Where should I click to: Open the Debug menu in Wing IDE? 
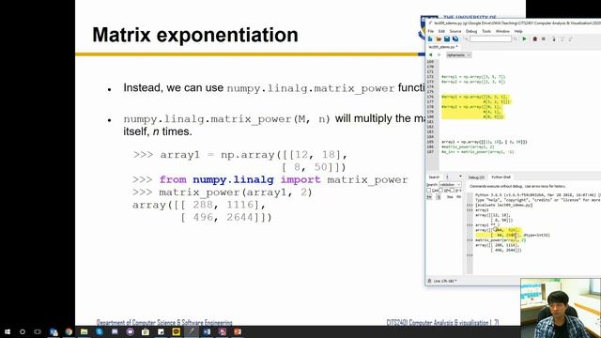tap(471, 31)
